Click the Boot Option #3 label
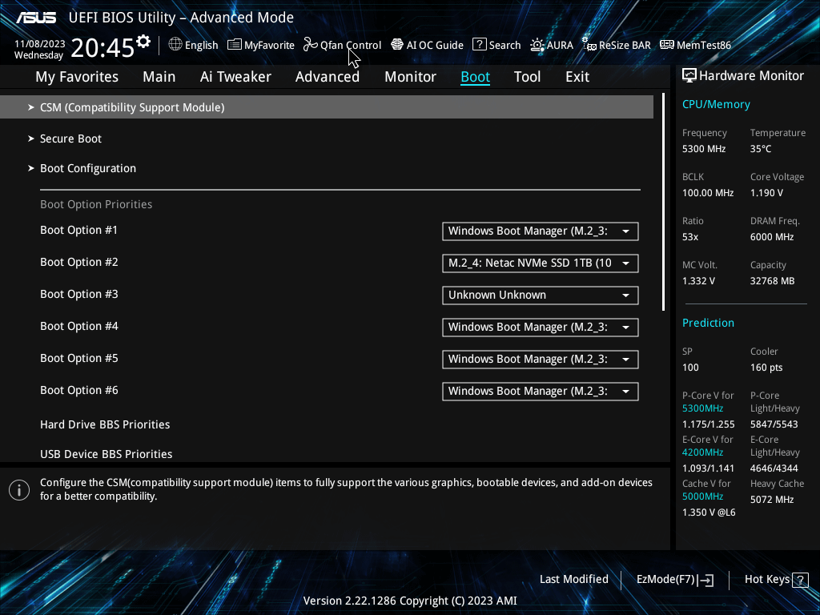 (79, 294)
